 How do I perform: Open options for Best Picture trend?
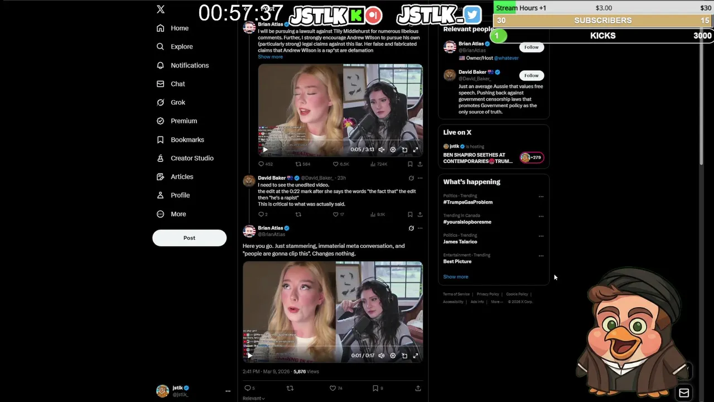(541, 256)
